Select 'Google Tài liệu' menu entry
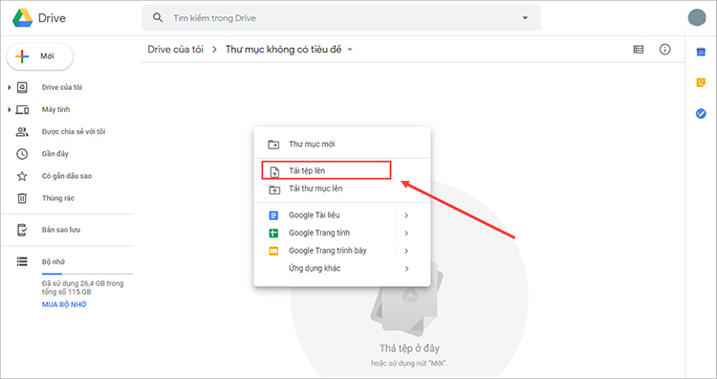The height and width of the screenshot is (379, 717). 342,215
